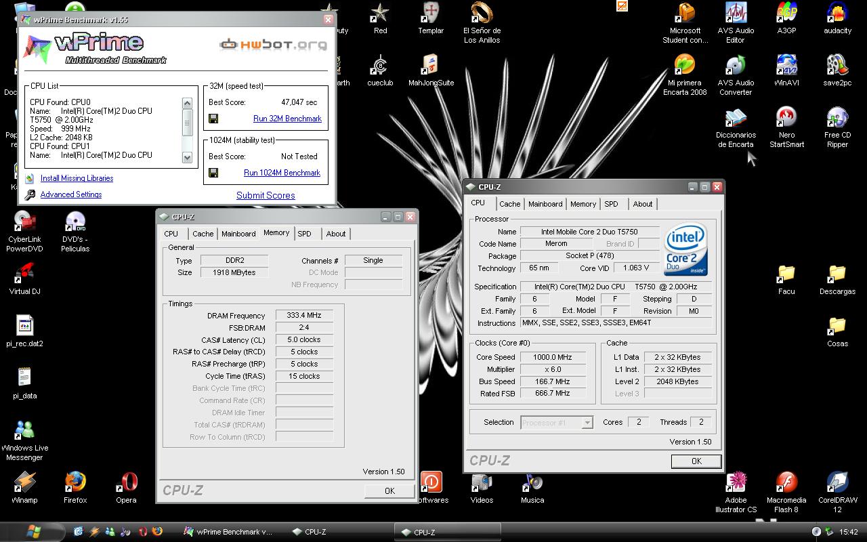Launch Adobe Illustrator CS shortcut

click(736, 493)
